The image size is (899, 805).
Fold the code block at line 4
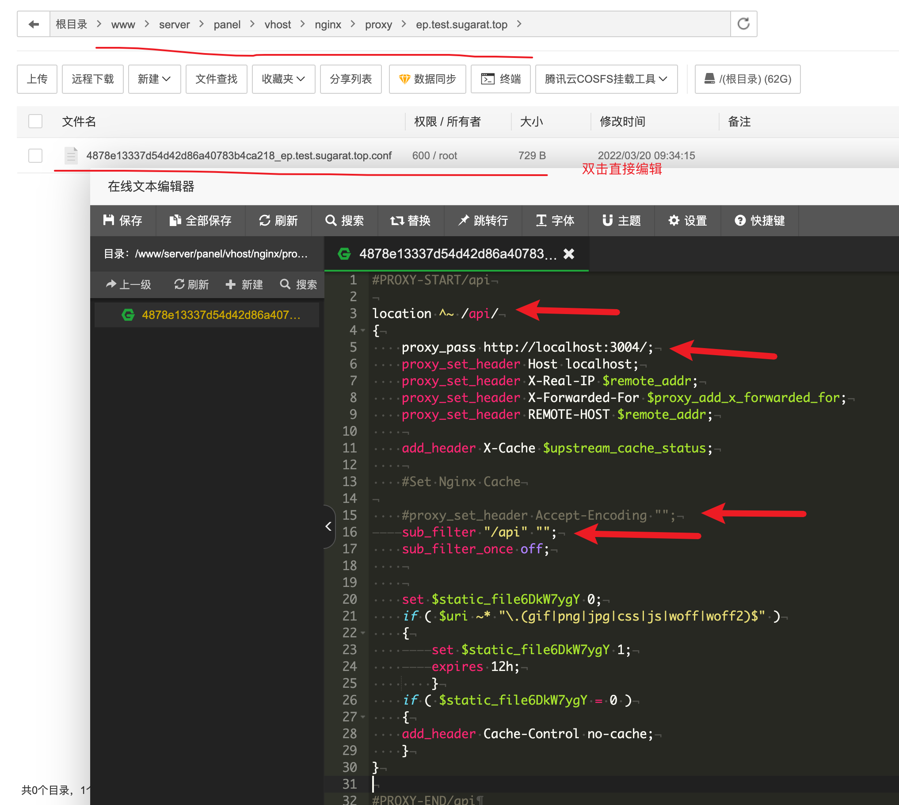pyautogui.click(x=363, y=330)
